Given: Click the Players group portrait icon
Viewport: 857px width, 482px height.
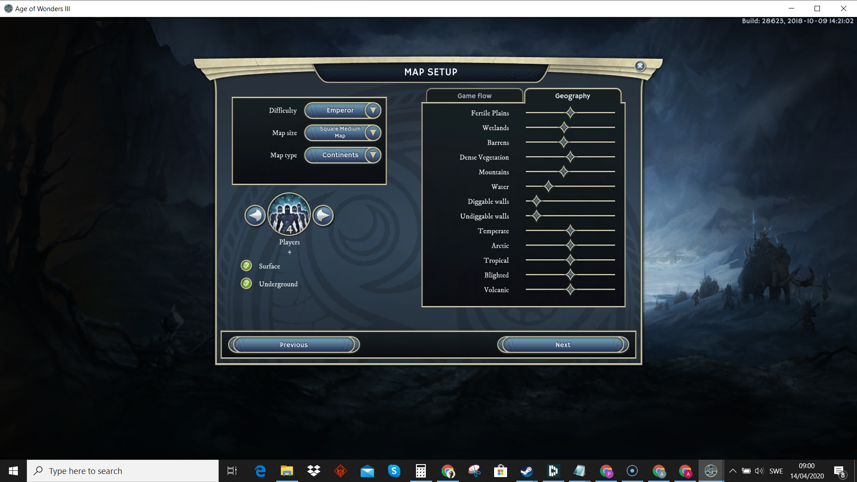Looking at the screenshot, I should (x=289, y=215).
